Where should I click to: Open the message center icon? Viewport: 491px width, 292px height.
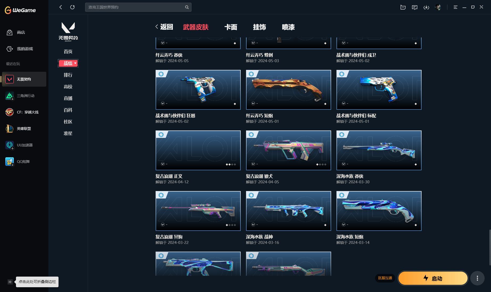tap(415, 7)
